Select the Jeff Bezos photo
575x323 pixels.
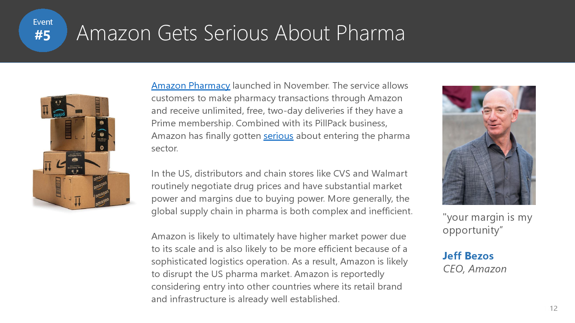click(x=489, y=145)
